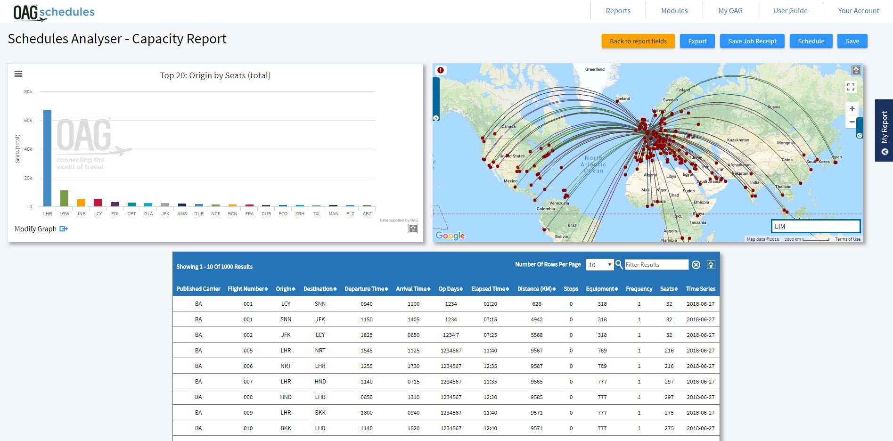Click Save Job Receipt button
This screenshot has height=441, width=893.
[x=752, y=41]
